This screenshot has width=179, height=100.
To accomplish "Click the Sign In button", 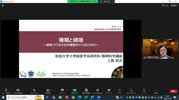I will [165, 6].
